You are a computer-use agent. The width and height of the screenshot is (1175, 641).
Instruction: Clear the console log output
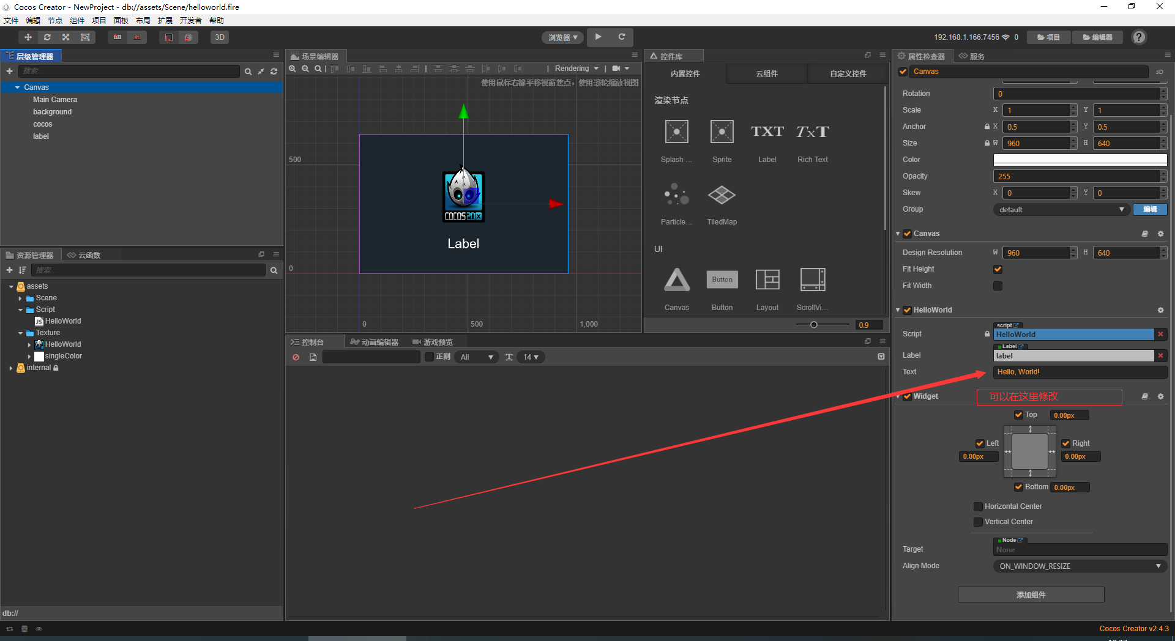296,357
